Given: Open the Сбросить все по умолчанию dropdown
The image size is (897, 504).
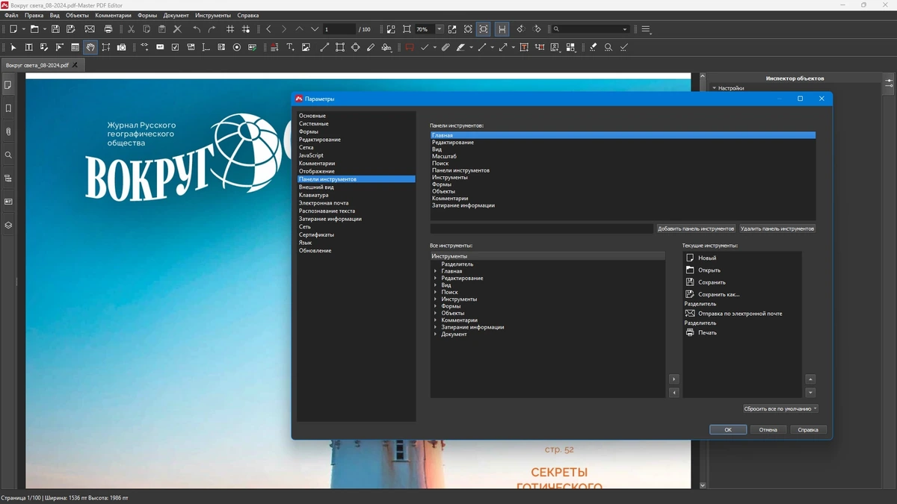Looking at the screenshot, I should (780, 408).
